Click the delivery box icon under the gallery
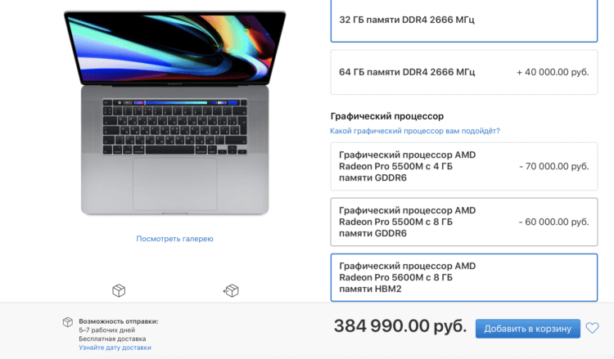The width and height of the screenshot is (614, 359). pos(119,290)
